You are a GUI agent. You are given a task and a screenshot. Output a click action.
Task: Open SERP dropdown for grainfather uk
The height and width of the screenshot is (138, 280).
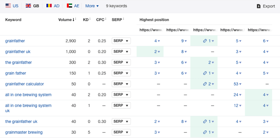(x=121, y=51)
